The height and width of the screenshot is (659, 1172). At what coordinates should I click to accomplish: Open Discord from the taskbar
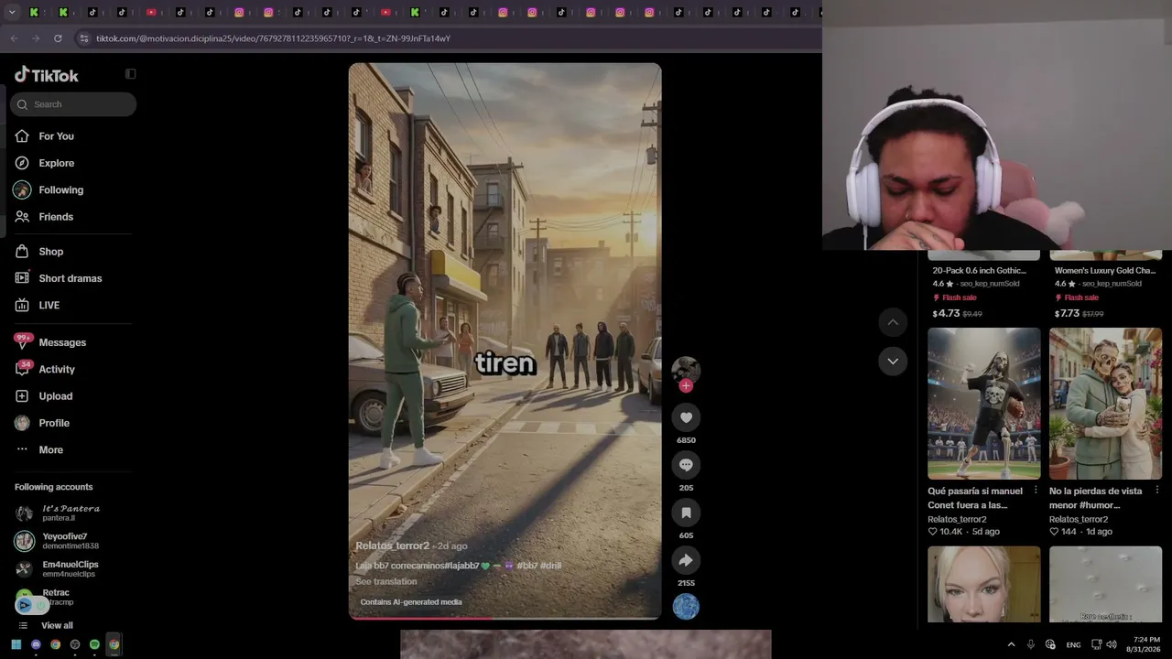tap(36, 644)
